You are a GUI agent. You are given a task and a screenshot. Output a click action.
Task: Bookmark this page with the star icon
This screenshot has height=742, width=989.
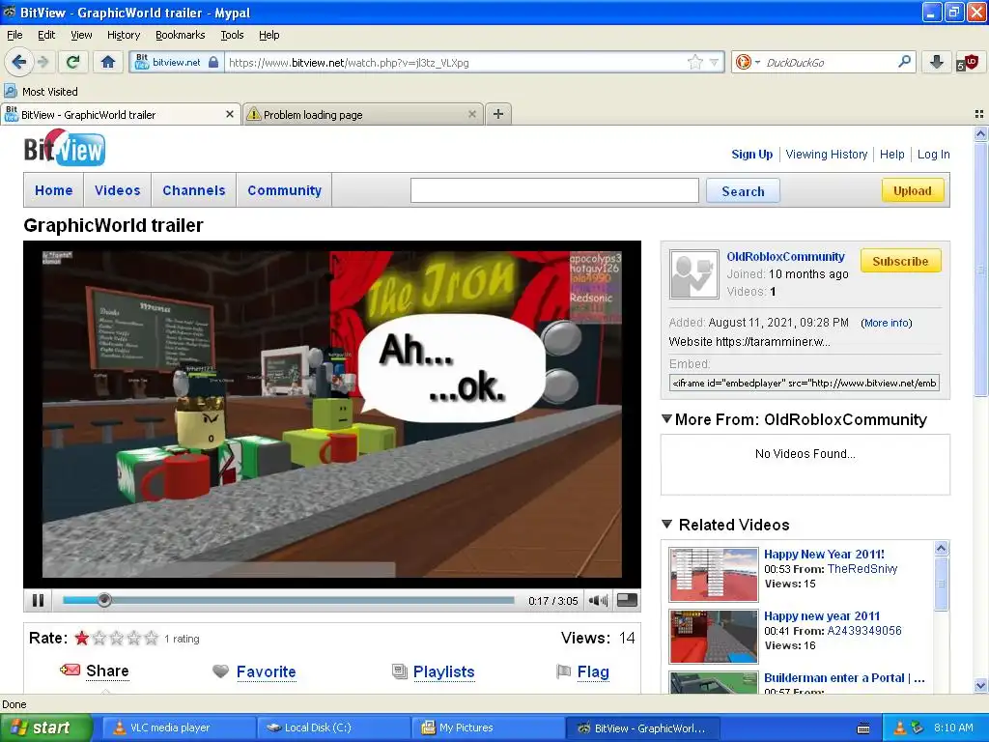tap(695, 62)
